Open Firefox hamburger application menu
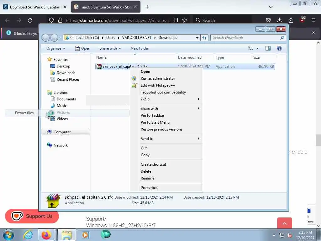 pos(313,20)
